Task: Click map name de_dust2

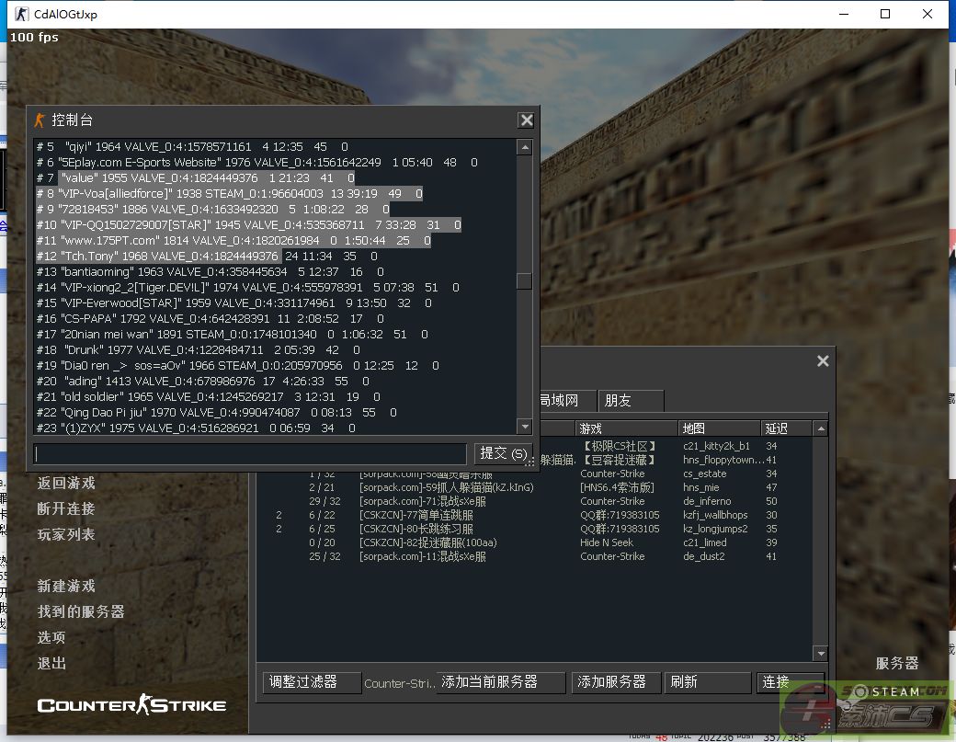Action: (704, 556)
